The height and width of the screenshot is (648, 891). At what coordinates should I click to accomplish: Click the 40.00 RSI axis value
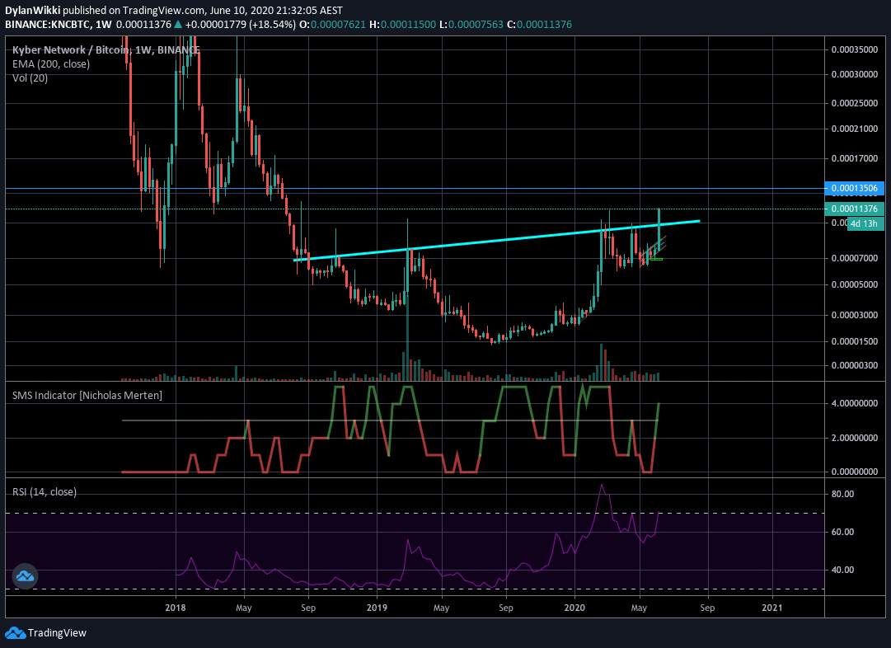tap(842, 570)
